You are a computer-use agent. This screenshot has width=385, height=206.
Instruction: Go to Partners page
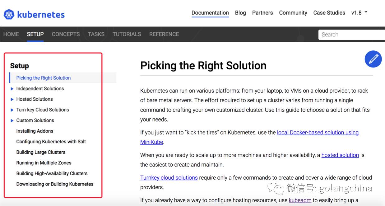click(262, 13)
